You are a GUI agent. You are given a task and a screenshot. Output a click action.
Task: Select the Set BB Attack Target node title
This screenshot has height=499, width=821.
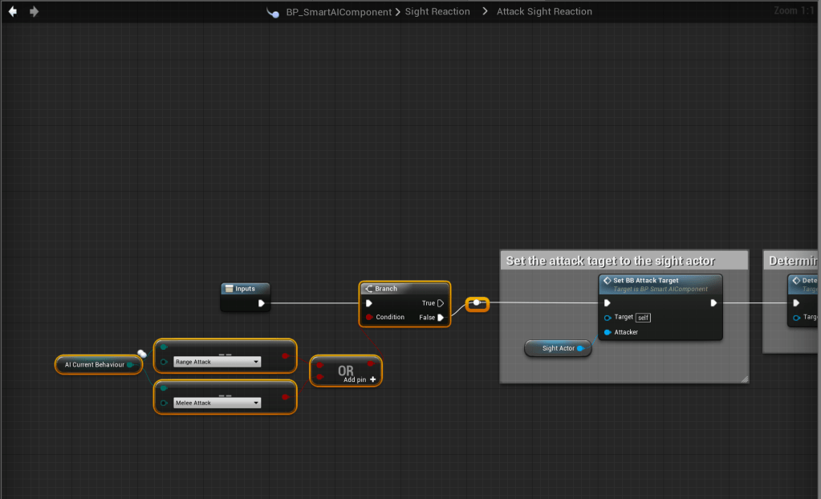[645, 281]
